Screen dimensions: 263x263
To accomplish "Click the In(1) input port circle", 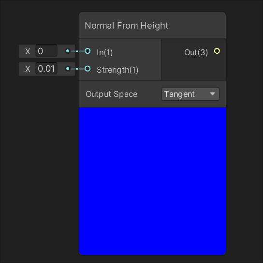I will coord(88,51).
